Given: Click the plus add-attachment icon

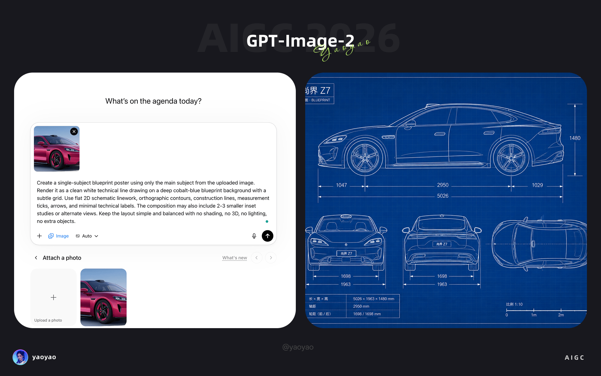Looking at the screenshot, I should pos(39,236).
